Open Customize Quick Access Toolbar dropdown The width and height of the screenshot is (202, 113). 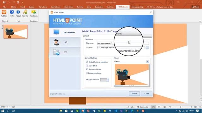pos(22,3)
